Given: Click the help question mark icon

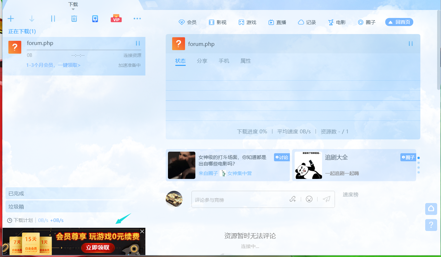Looking at the screenshot, I should tap(431, 225).
